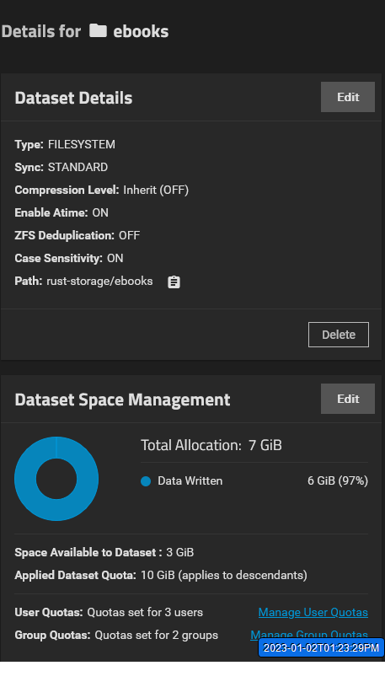
Task: Edit the Dataset Details card
Action: pyautogui.click(x=348, y=97)
